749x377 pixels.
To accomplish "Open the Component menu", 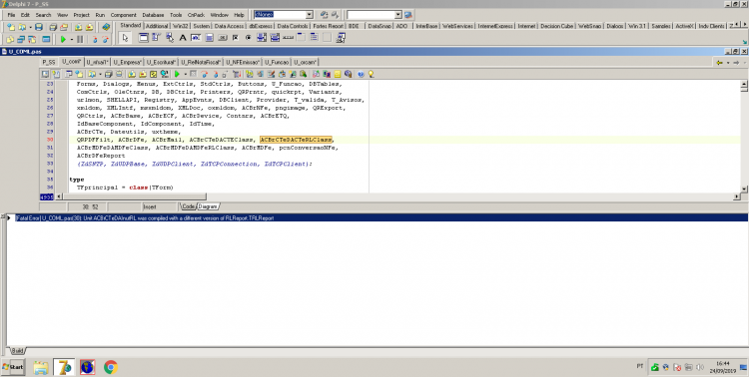I will coord(123,15).
